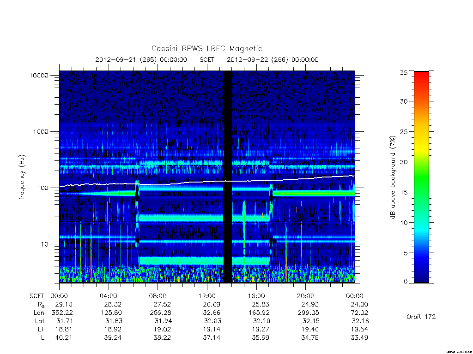Click the "dB above background (7%)" colorbar label
Screen dimensions: 473x354
click(393, 177)
